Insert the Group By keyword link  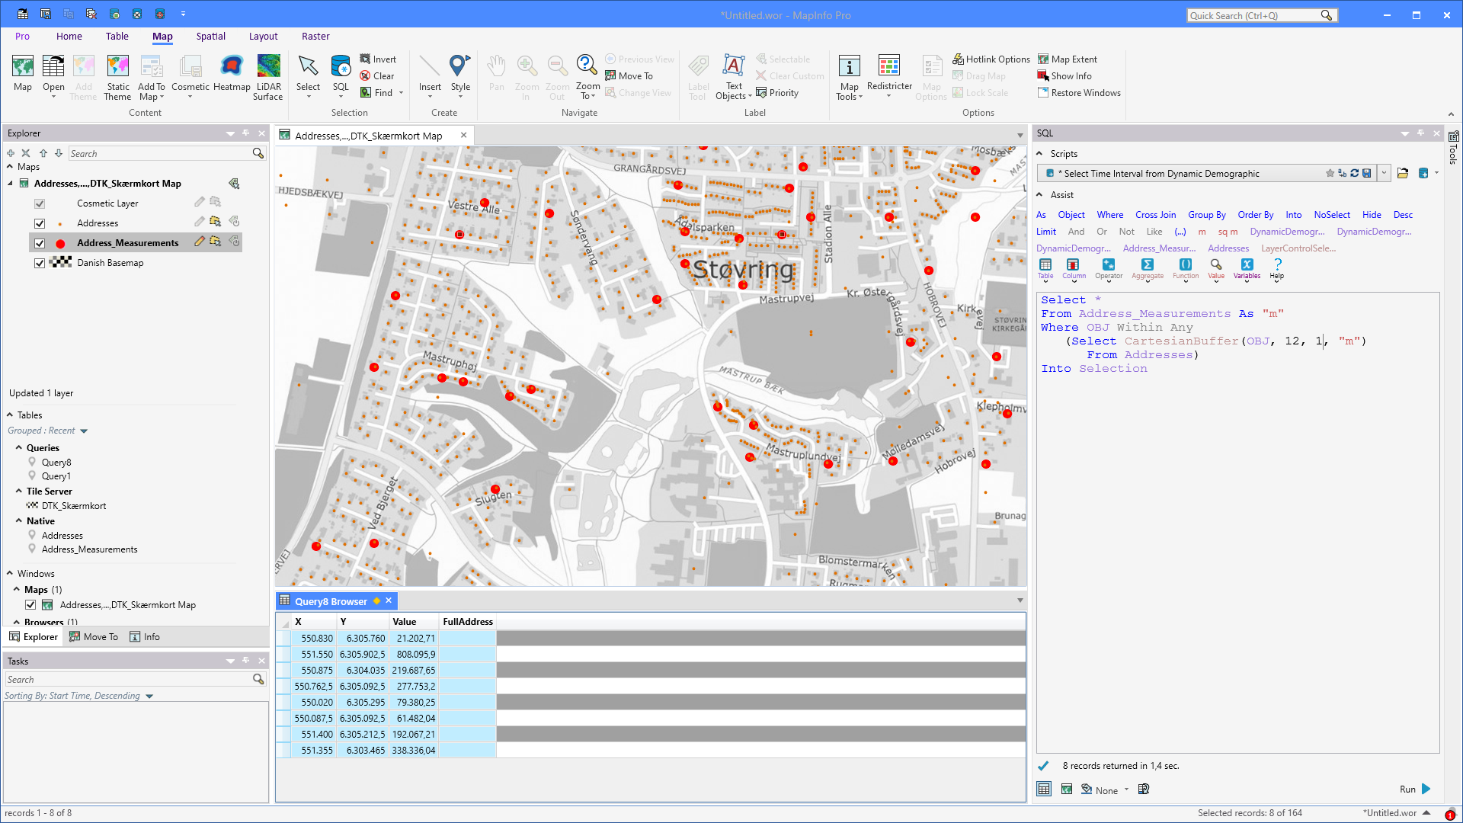1206,215
